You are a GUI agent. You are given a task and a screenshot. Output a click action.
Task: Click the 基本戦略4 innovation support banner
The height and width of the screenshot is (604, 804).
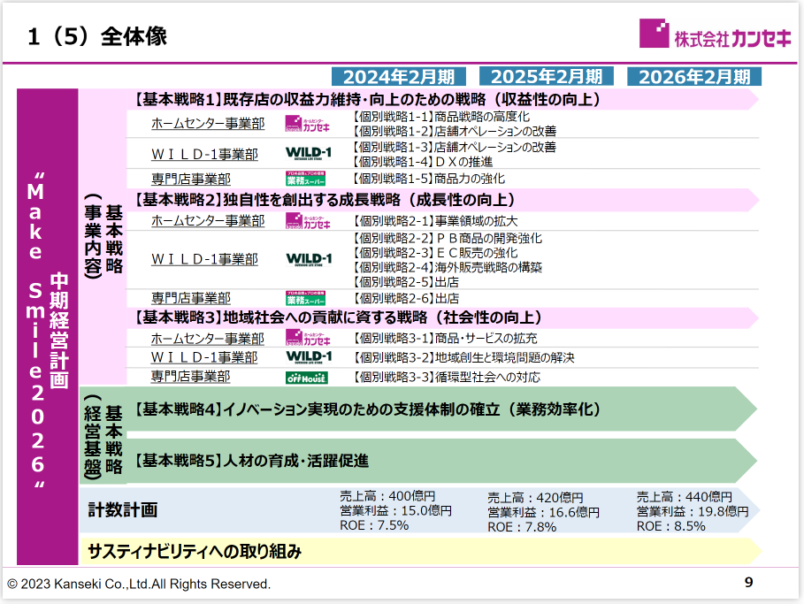tap(367, 409)
